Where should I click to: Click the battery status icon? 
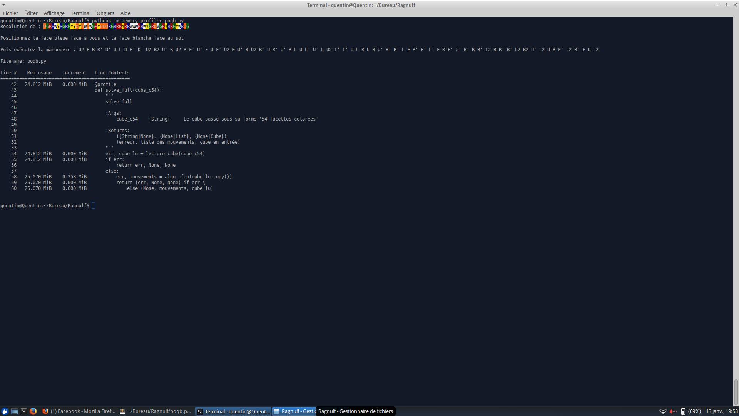(x=683, y=411)
